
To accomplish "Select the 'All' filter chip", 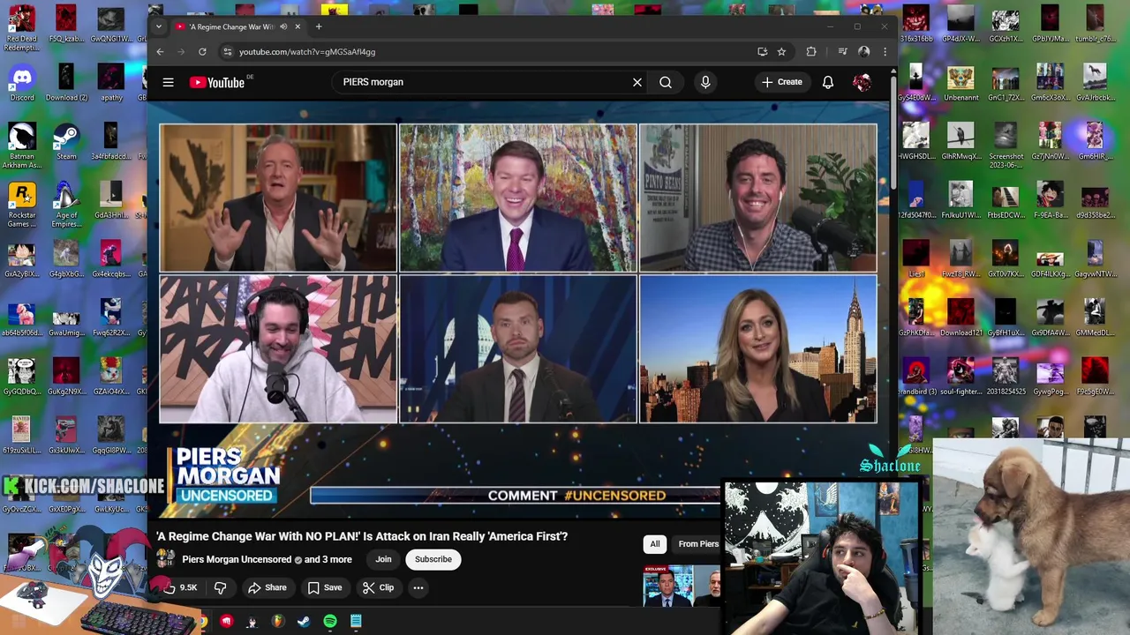I will (x=655, y=544).
